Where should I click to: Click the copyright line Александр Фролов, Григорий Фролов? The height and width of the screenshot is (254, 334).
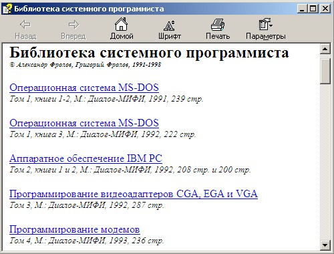tap(85, 65)
